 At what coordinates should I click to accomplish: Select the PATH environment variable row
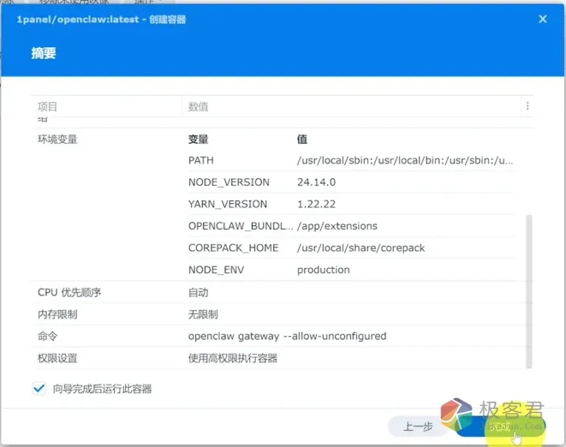pos(350,161)
